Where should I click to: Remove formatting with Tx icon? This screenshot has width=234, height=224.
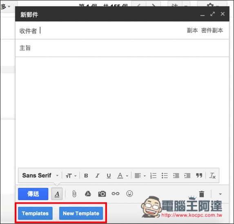tap(212, 176)
